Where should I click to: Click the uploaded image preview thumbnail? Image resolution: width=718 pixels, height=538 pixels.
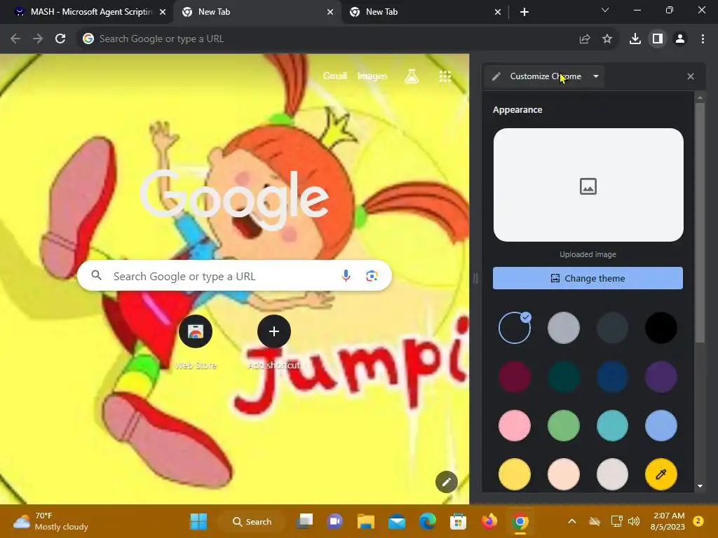(x=588, y=185)
